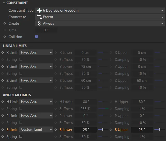The image size is (166, 141).
Task: Toggle keyframe diamond beside B Upper
Action: (111, 130)
